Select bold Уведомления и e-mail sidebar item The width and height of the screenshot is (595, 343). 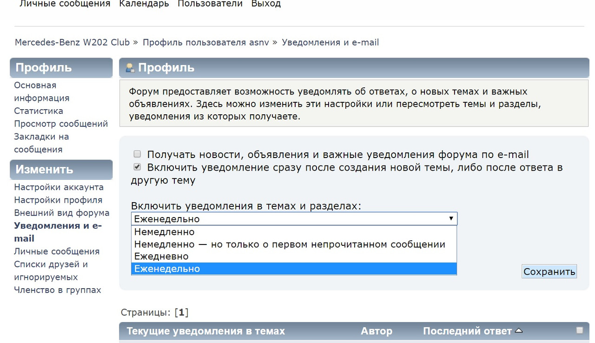58,232
